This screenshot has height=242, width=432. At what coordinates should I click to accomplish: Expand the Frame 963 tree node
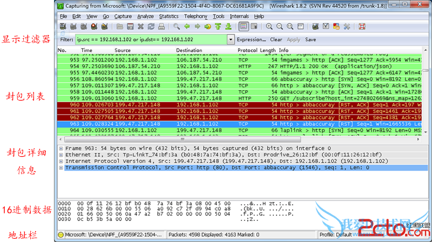click(x=60, y=149)
